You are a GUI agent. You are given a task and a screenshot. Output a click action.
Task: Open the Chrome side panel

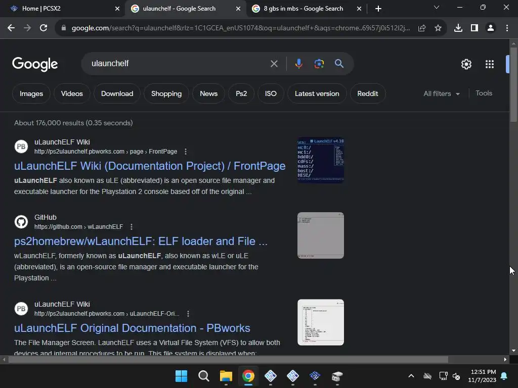[474, 28]
